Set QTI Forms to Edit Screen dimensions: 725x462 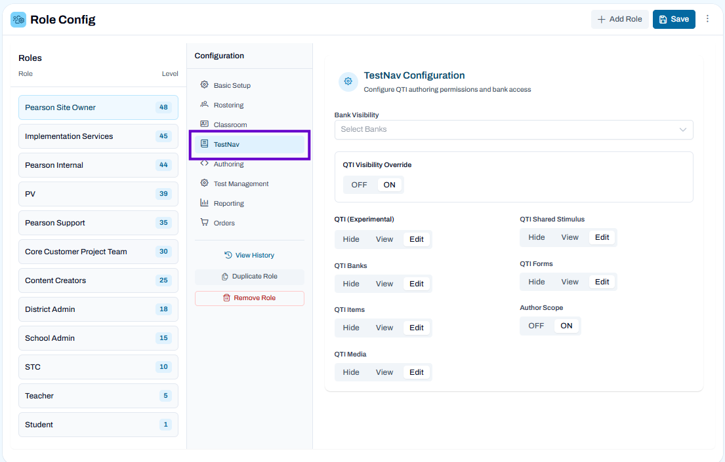pyautogui.click(x=602, y=282)
